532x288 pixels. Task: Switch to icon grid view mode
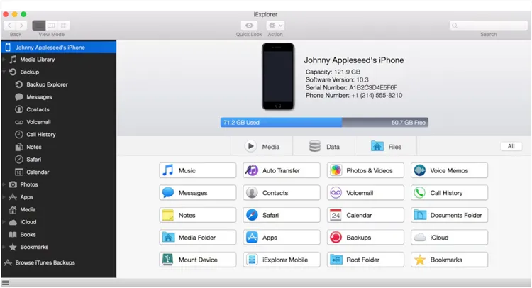coord(63,26)
